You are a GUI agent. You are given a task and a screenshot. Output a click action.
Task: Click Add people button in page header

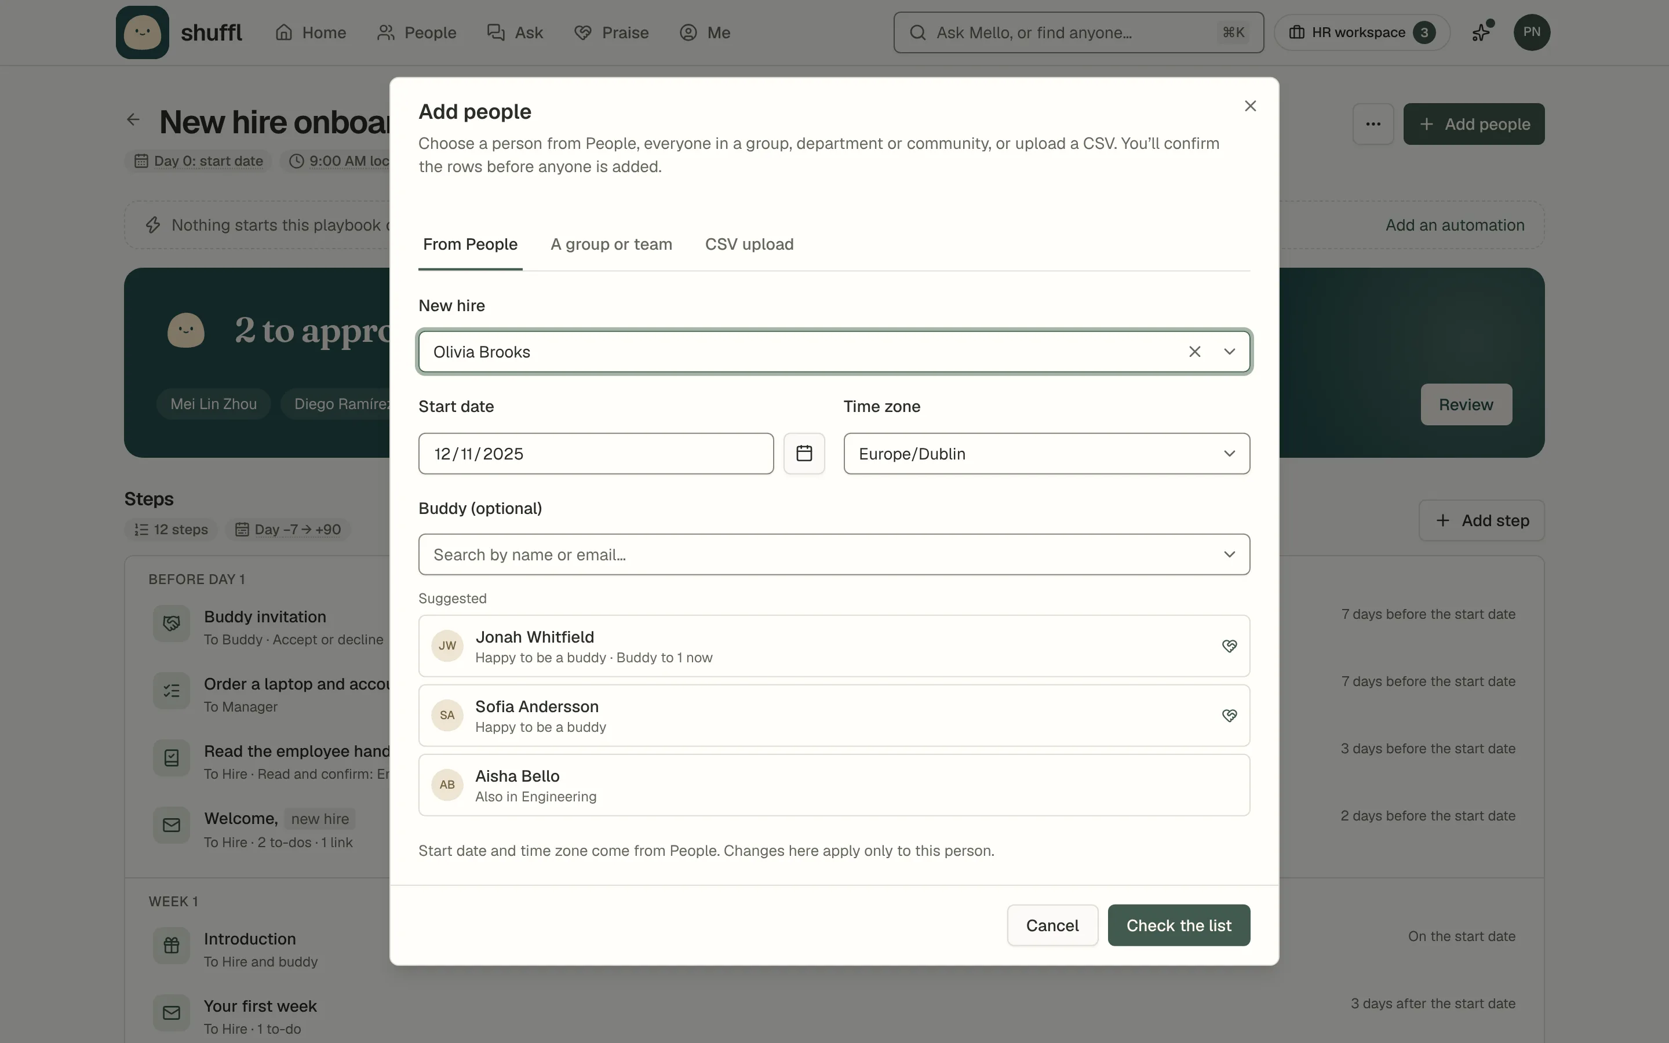pos(1474,124)
